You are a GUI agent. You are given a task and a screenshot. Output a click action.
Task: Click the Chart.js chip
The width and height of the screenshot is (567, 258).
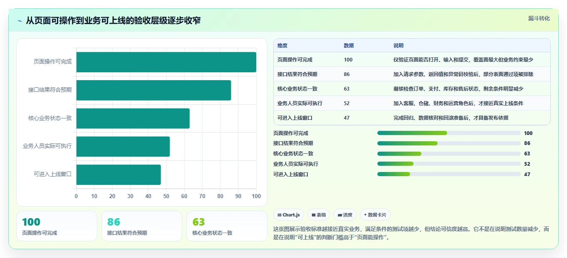tap(288, 215)
